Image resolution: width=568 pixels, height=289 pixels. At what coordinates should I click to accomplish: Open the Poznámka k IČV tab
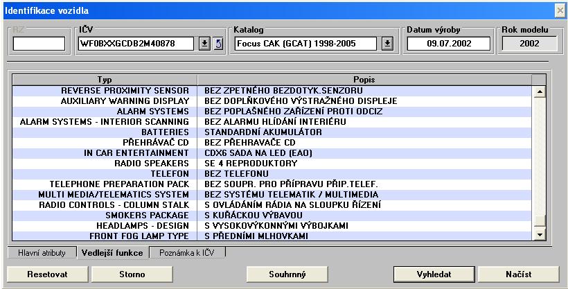[x=187, y=252]
